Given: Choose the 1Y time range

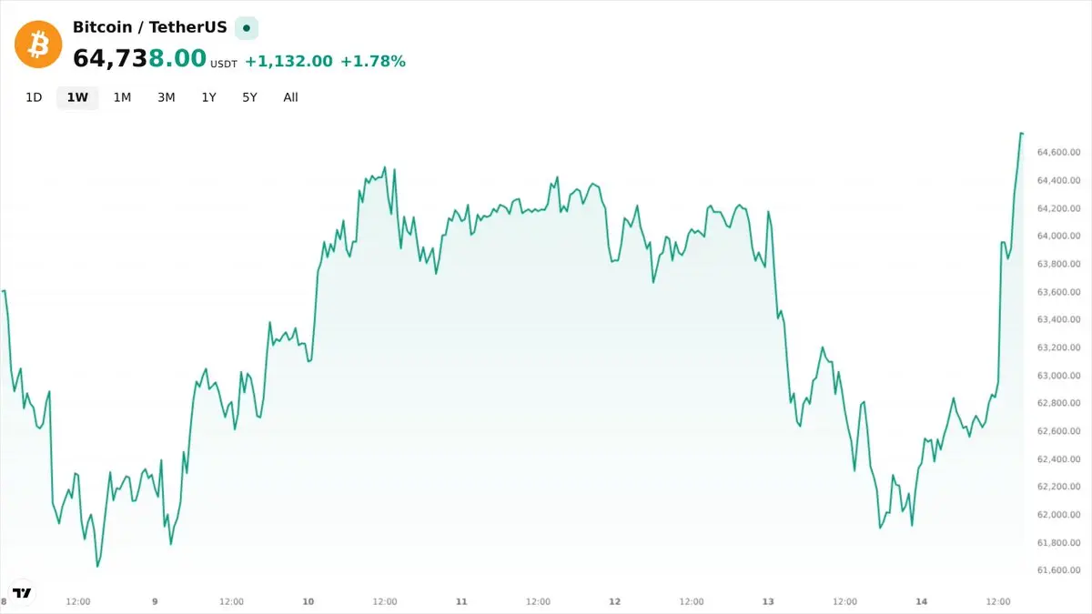Looking at the screenshot, I should (x=208, y=97).
